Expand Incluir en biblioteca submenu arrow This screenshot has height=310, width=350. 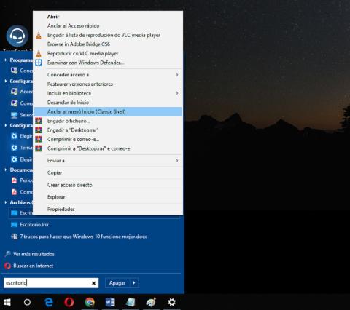tap(177, 93)
